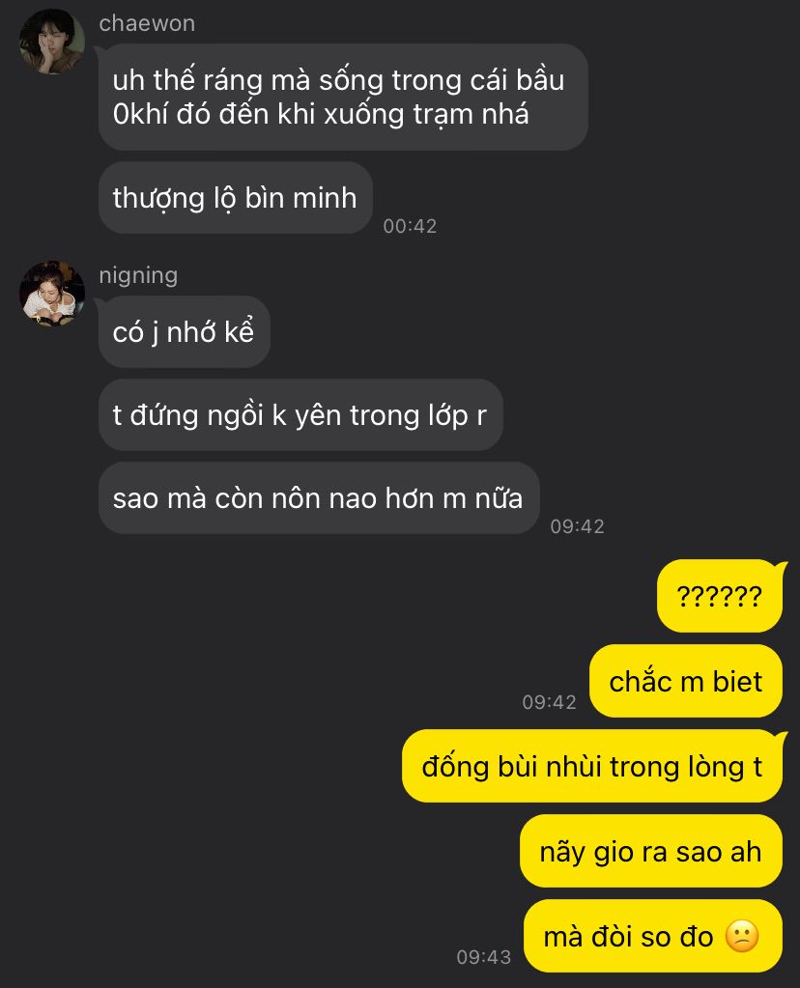Tap the 09:42 timestamp beside 'chắc m biet'
This screenshot has height=988, width=800.
point(549,702)
